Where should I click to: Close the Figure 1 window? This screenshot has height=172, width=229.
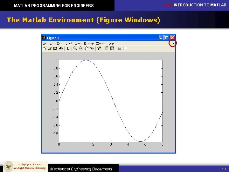[x=172, y=38]
